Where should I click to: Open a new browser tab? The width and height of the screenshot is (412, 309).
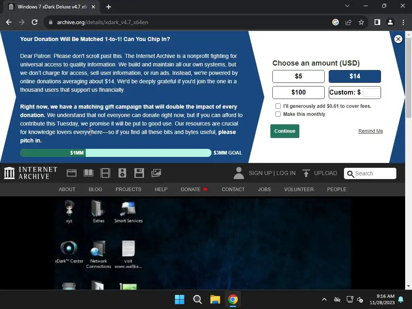point(109,7)
